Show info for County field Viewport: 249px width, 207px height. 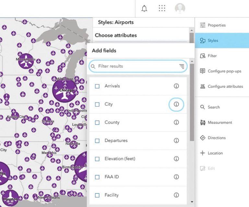point(176,122)
